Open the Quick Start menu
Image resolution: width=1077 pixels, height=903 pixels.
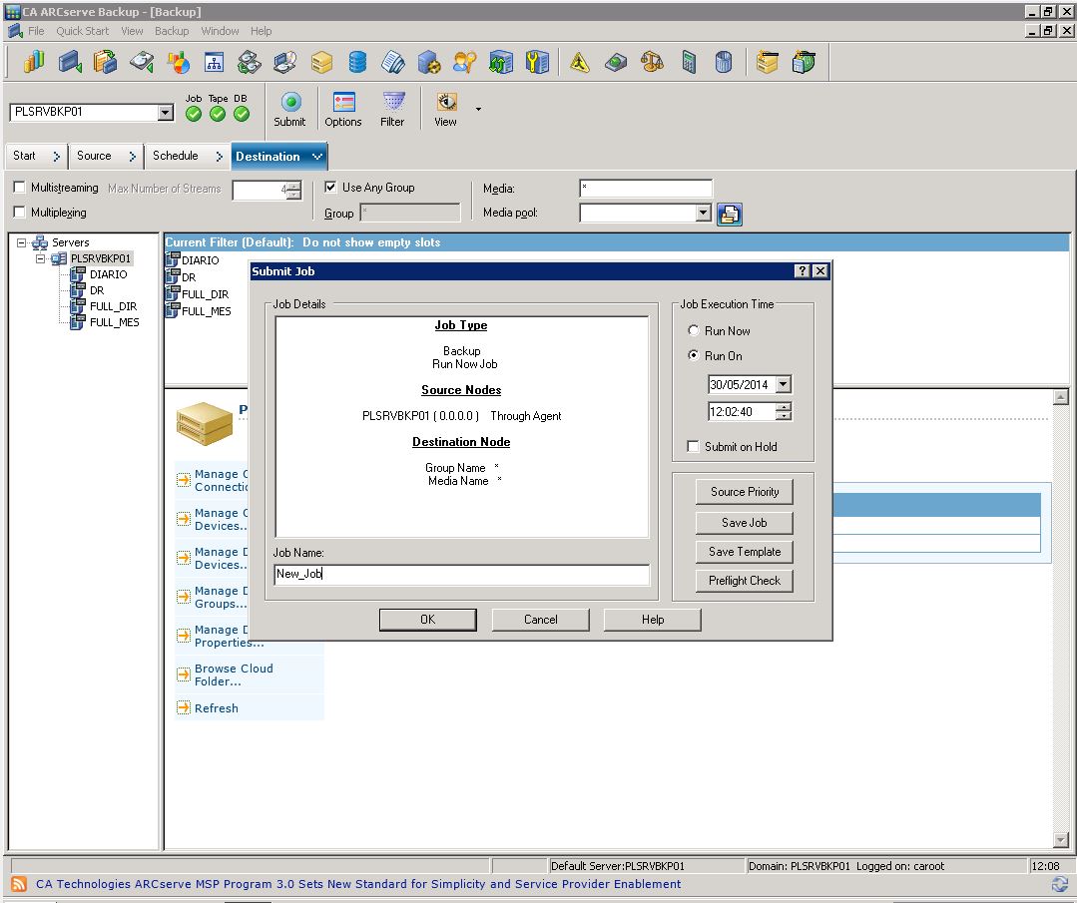82,31
